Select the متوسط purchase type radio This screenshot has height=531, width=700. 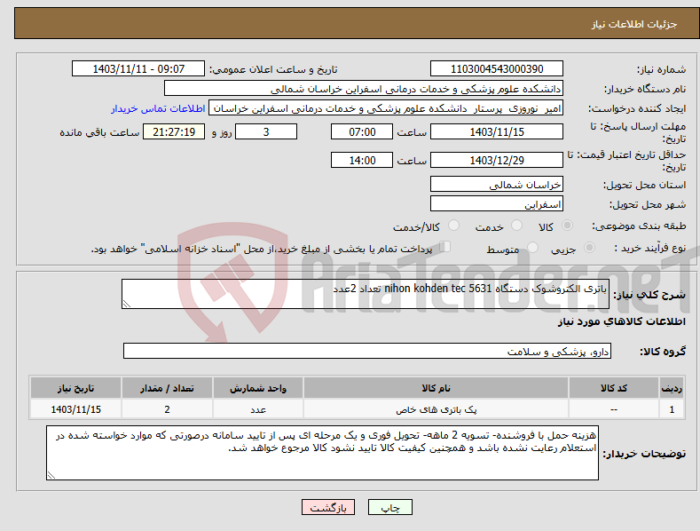click(532, 247)
